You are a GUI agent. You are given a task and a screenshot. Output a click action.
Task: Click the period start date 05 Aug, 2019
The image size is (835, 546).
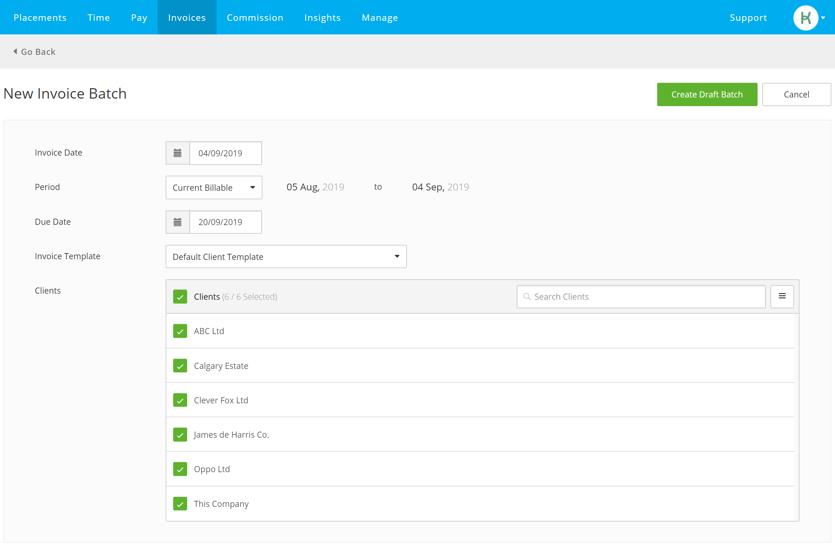pos(315,187)
